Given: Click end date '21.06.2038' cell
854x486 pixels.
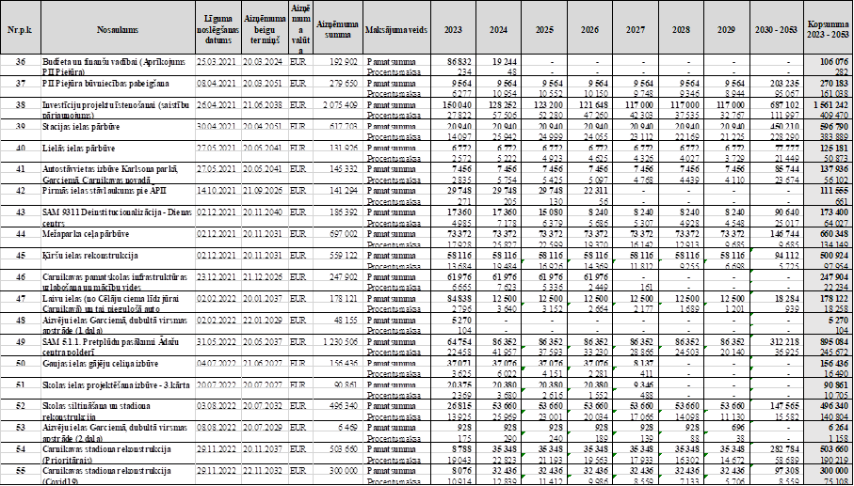Looking at the screenshot, I should pyautogui.click(x=265, y=105).
